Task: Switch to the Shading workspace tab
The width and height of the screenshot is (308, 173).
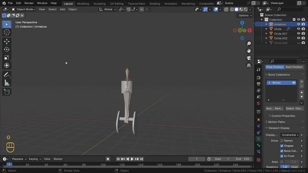Action: 154,4
